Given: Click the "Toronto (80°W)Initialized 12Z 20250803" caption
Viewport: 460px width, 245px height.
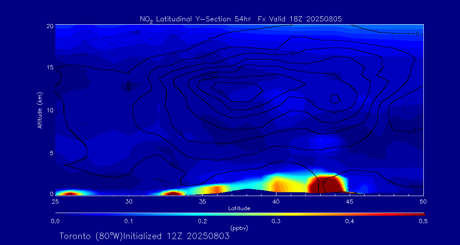Looking at the screenshot, I should [x=144, y=236].
